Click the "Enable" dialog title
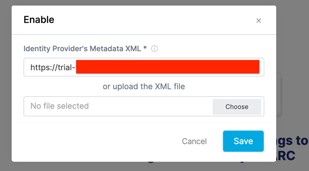The image size is (309, 171). click(39, 19)
